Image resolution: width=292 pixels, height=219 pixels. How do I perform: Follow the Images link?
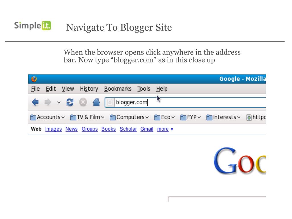[x=53, y=129]
